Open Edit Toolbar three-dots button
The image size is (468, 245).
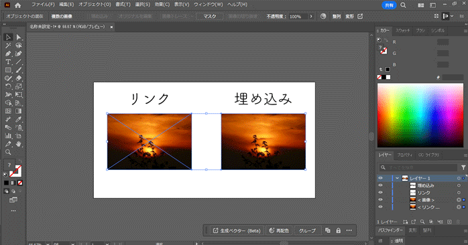pos(13,211)
